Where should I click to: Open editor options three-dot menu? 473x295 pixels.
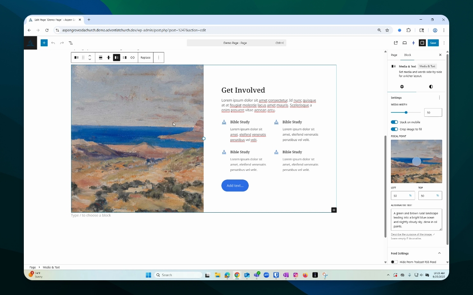[444, 43]
